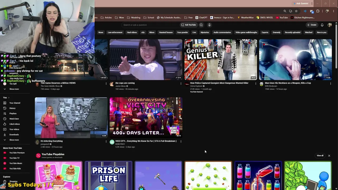Open History from the sidebar
338x190 pixels.
click(12, 108)
